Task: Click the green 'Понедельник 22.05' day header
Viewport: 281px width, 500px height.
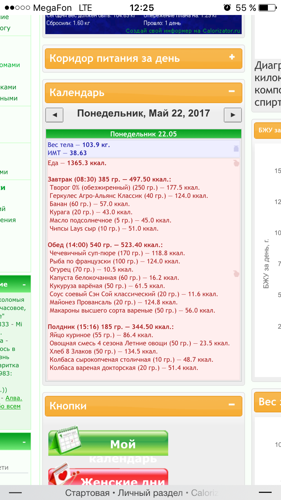Action: click(143, 134)
